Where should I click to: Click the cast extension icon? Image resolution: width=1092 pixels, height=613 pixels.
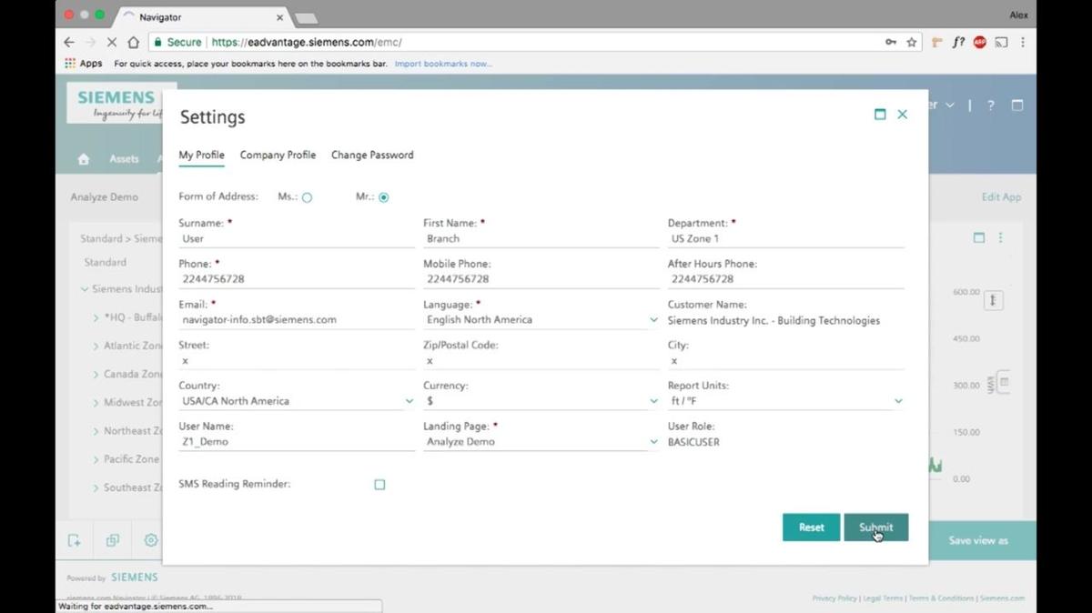[x=1001, y=42]
